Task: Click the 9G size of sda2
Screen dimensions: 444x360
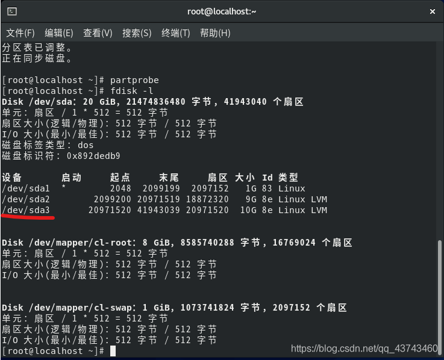Action: click(251, 199)
